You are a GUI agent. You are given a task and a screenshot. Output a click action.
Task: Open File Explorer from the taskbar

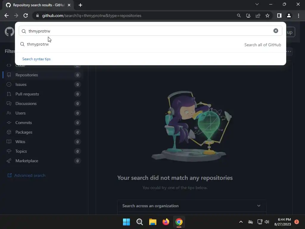coord(153,222)
